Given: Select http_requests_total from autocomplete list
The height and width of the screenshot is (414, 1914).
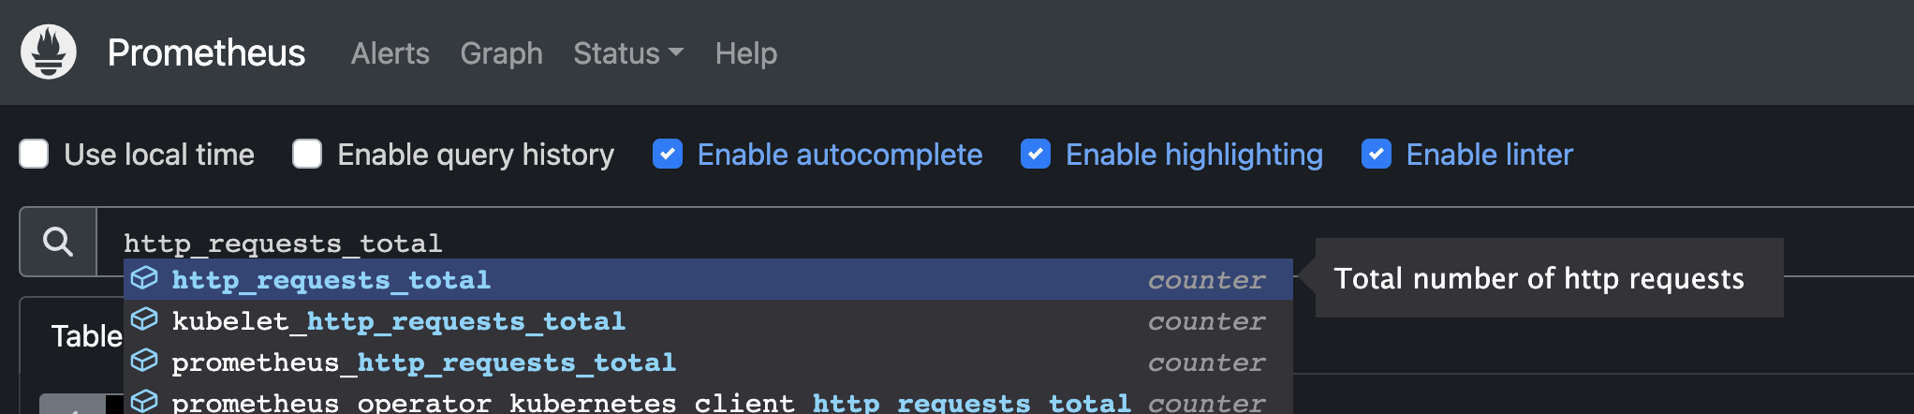Looking at the screenshot, I should [x=331, y=280].
